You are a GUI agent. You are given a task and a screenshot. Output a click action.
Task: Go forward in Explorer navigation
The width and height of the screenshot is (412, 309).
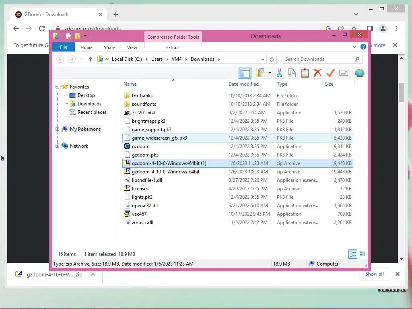(x=72, y=59)
